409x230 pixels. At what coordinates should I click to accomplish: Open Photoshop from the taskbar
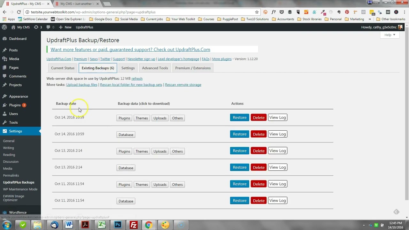tap(118, 225)
